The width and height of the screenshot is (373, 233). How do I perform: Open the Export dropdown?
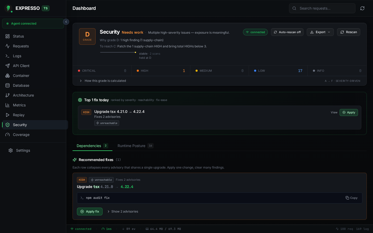point(320,32)
